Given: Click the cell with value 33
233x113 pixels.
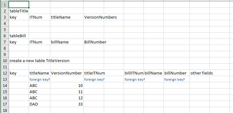Looking at the screenshot, I should (67, 104).
